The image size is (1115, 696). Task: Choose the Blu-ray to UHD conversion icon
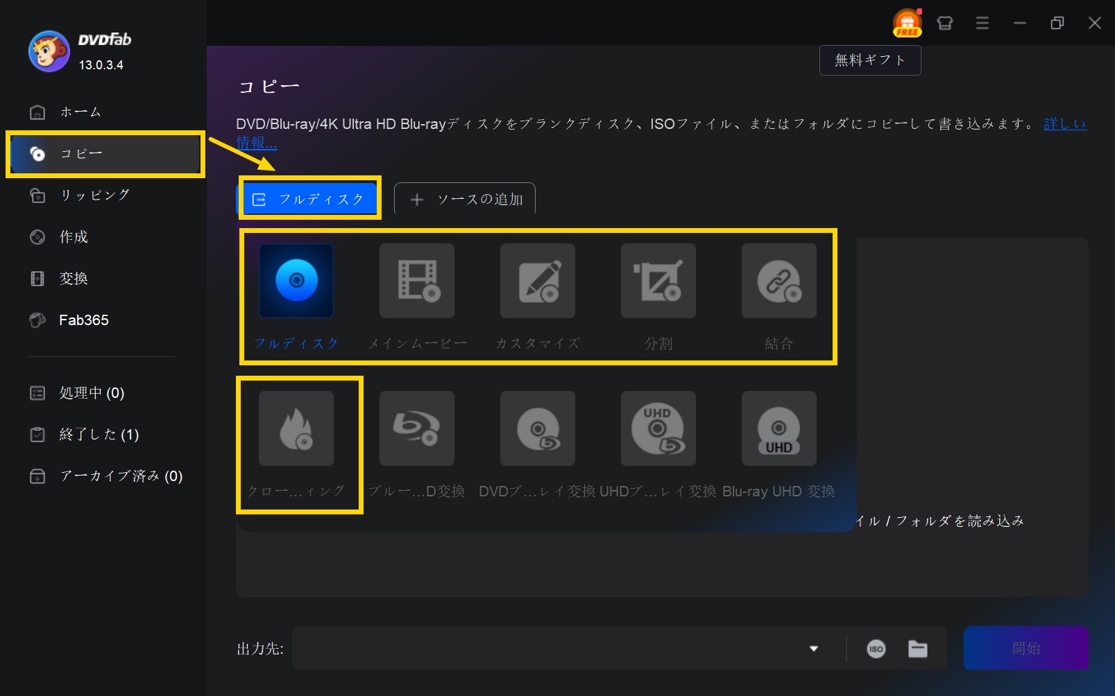[779, 428]
